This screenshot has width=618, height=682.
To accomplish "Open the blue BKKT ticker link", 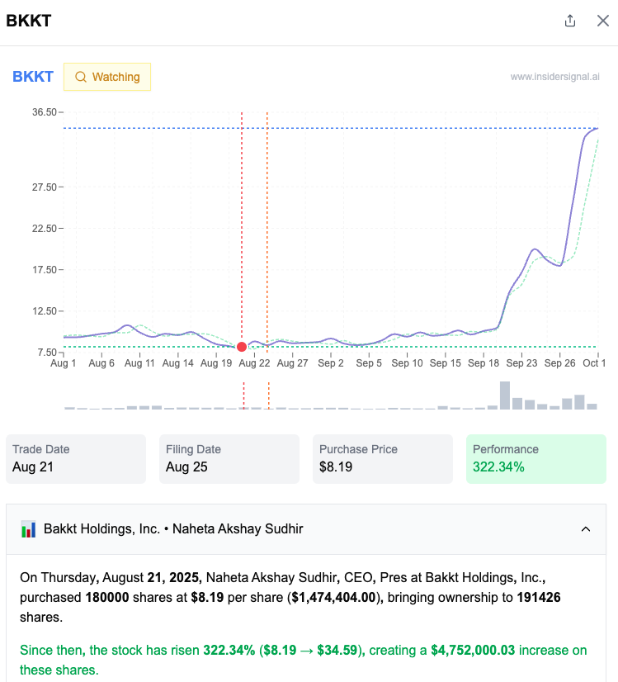I will click(x=33, y=77).
